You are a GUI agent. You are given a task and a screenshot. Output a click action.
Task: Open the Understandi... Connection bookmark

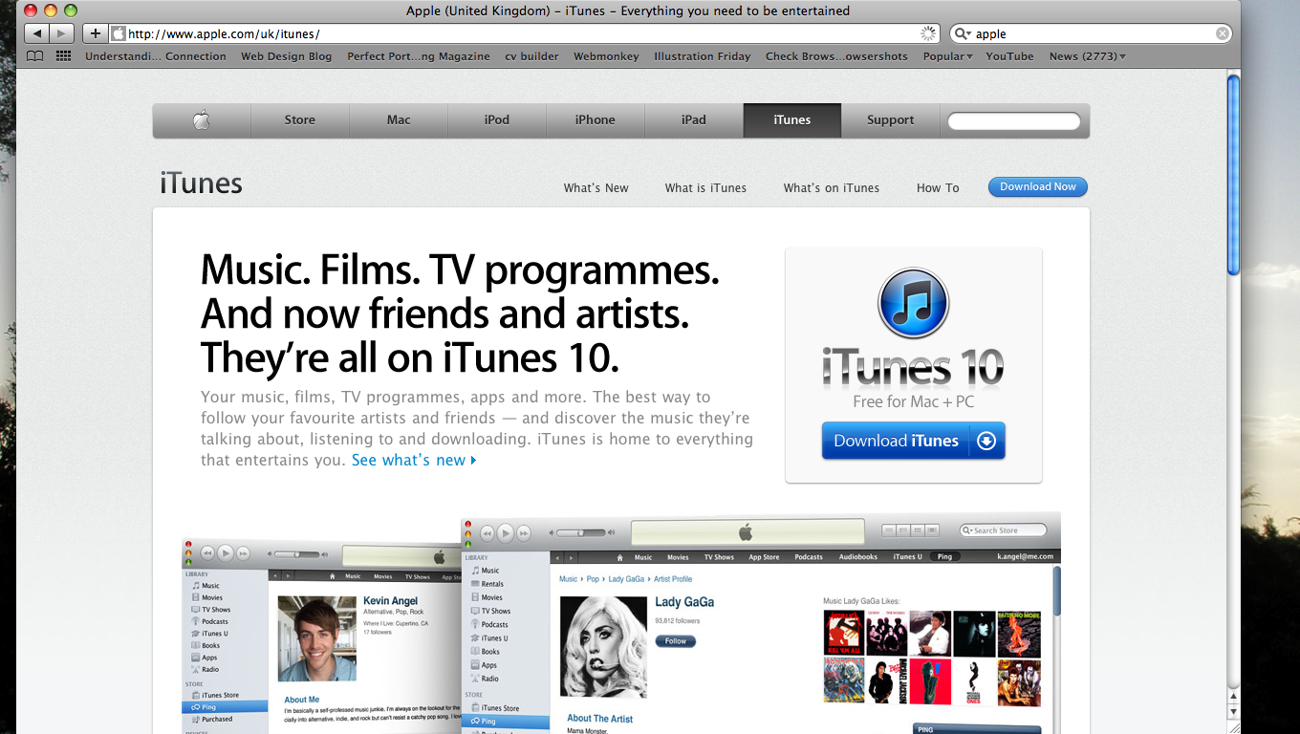point(156,56)
